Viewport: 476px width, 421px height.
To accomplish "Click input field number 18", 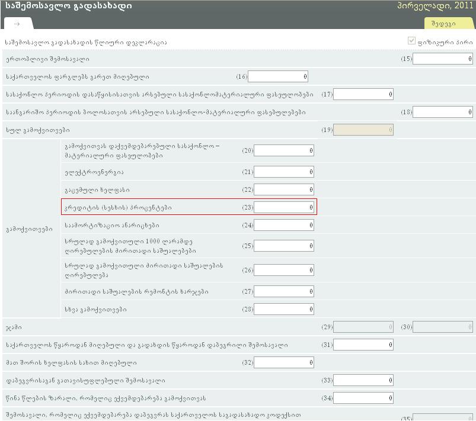I will 442,112.
